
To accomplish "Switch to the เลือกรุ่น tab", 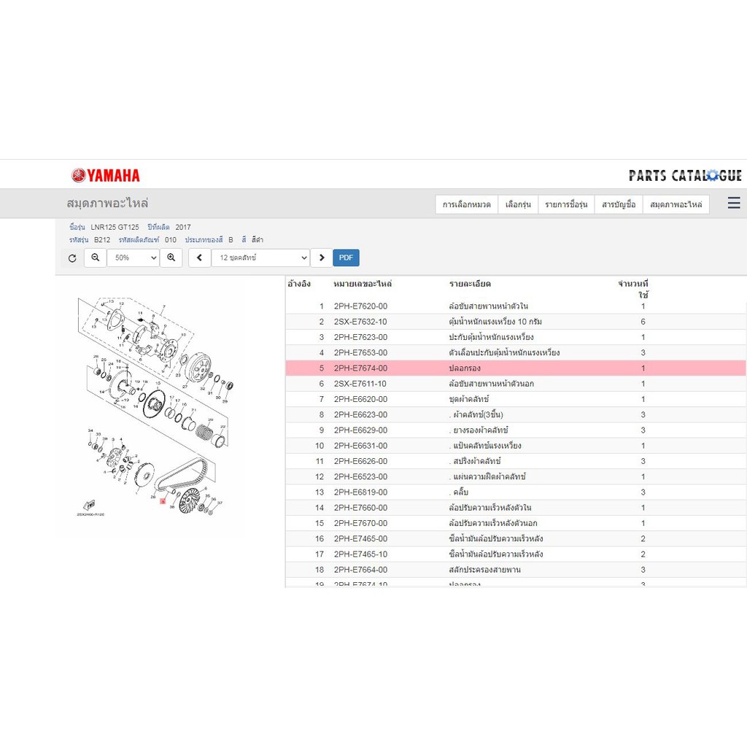I will 518,204.
